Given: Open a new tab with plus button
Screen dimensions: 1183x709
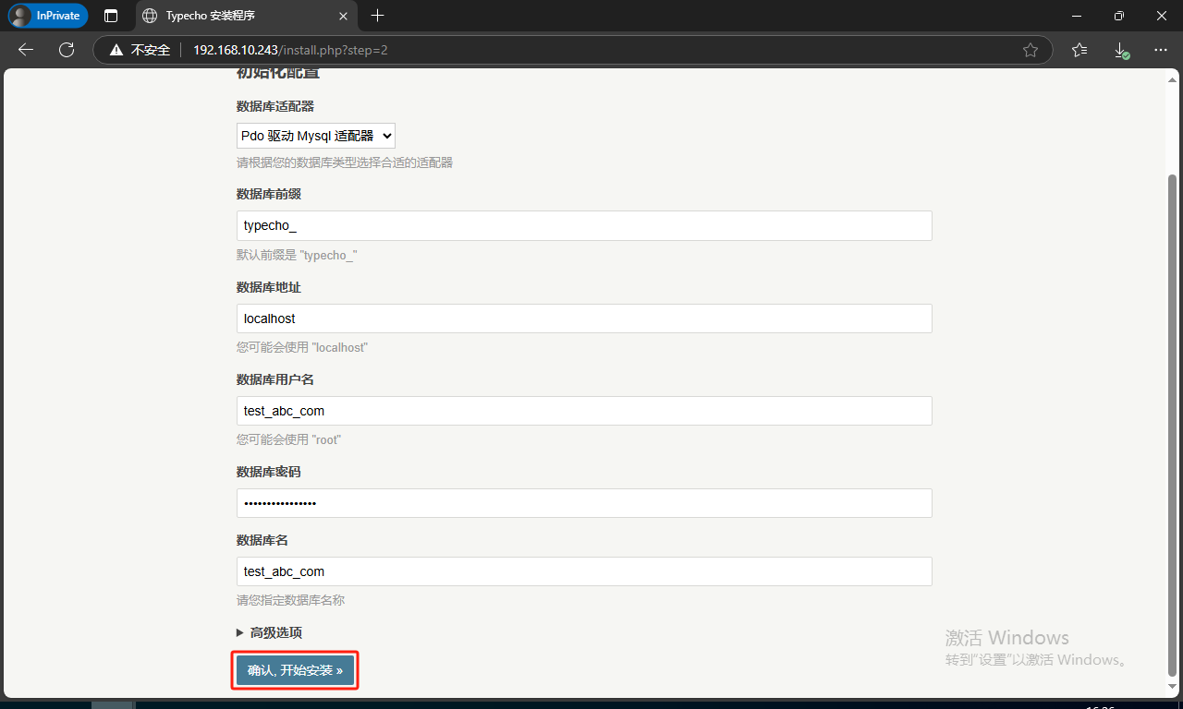Looking at the screenshot, I should coord(377,16).
